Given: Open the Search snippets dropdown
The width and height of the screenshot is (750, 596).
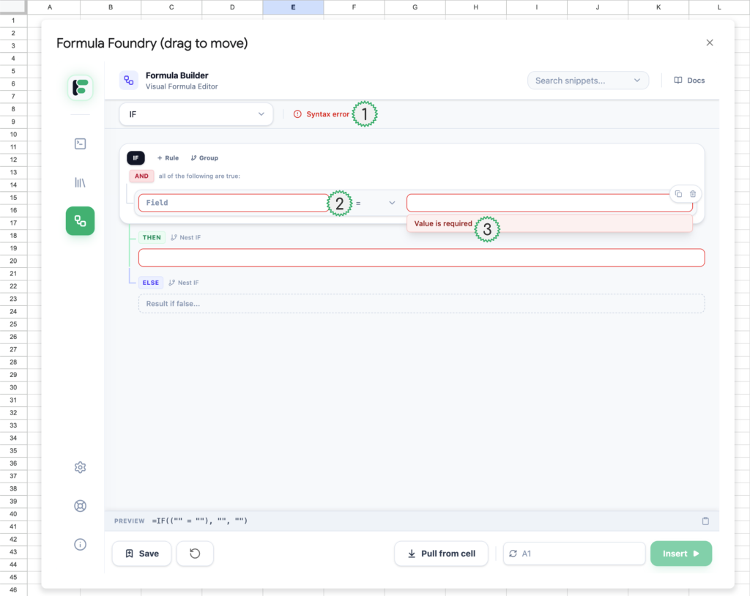Looking at the screenshot, I should [x=587, y=81].
